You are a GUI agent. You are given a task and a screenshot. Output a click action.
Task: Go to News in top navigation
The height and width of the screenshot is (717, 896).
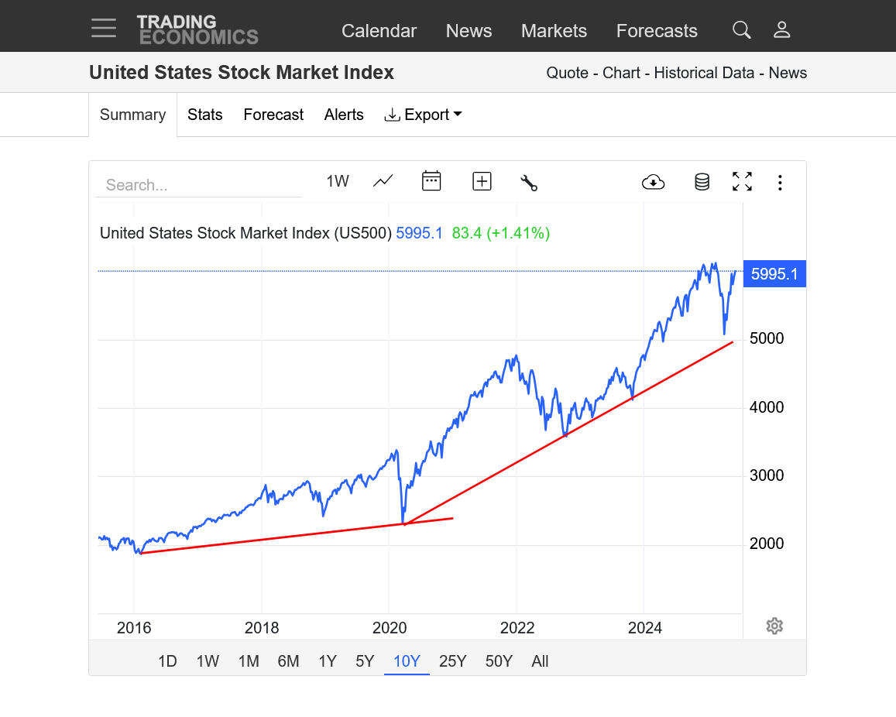(x=469, y=31)
